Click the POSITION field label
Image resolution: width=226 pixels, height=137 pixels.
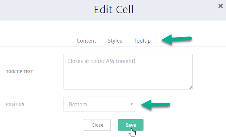coord(15,104)
